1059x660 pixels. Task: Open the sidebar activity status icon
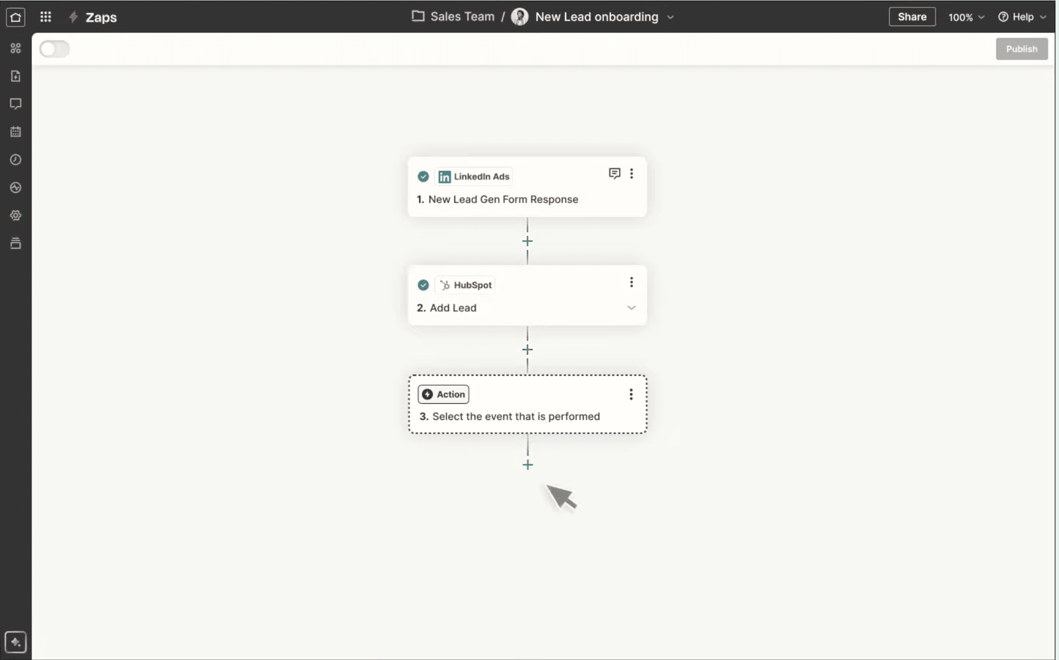tap(16, 188)
